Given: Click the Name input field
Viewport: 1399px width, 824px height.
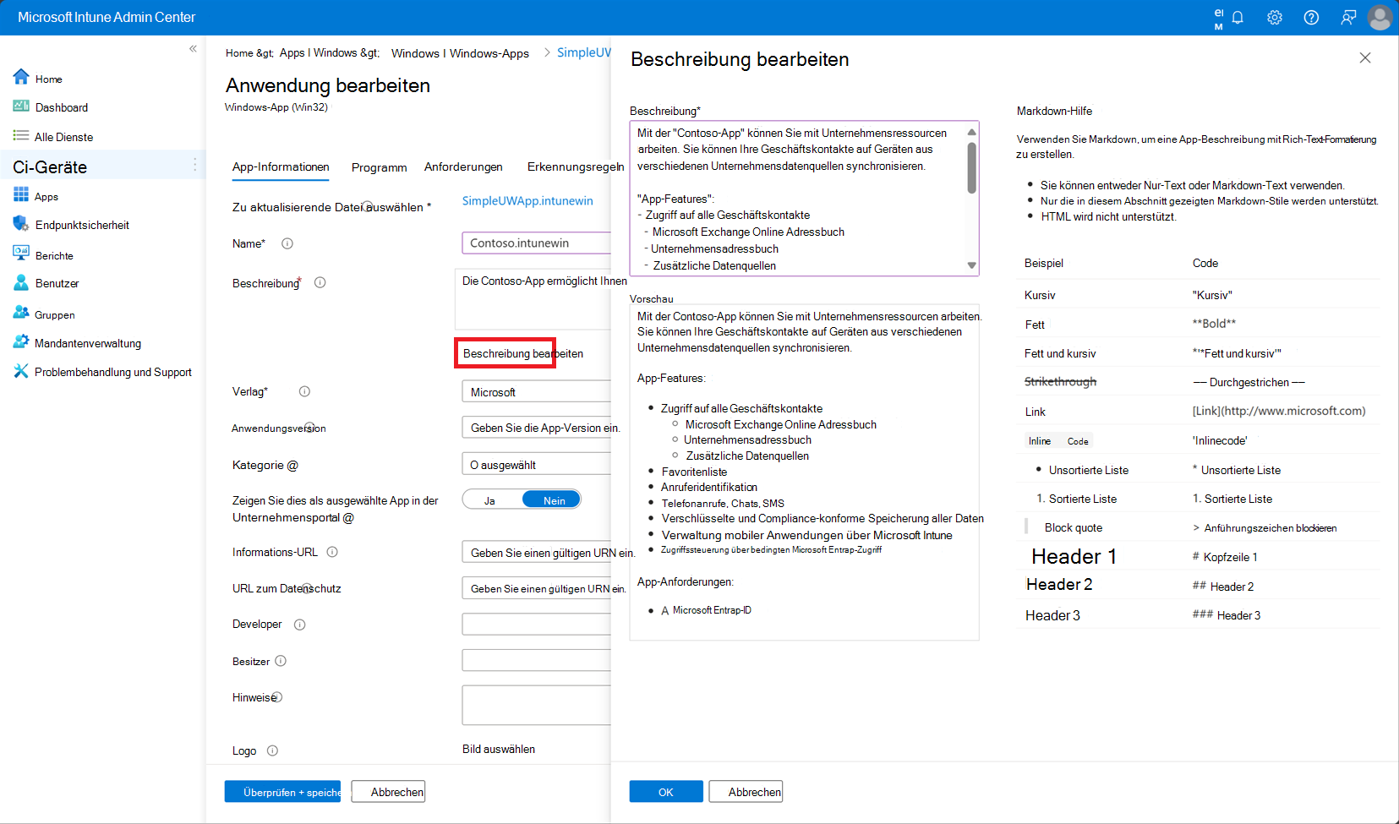Looking at the screenshot, I should [536, 243].
